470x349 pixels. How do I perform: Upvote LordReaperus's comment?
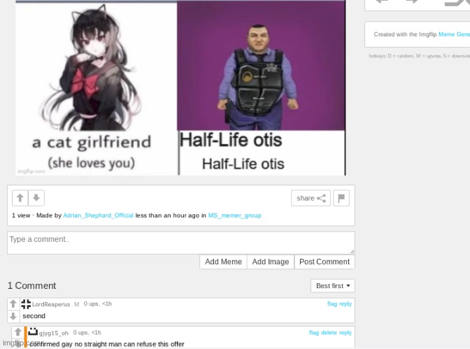point(13,304)
